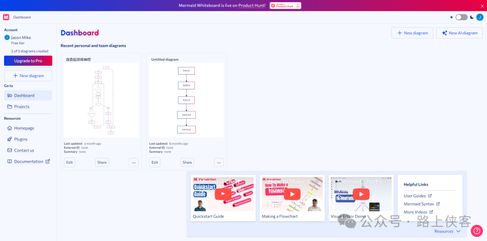Open more options for Untitled diagram
This screenshot has height=241, width=487.
219,162
